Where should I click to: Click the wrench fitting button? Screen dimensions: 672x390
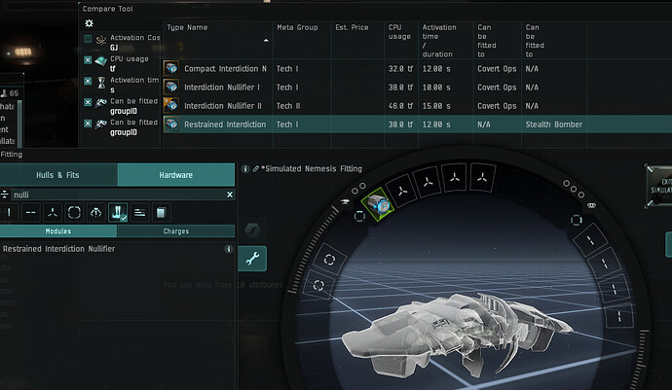(252, 259)
